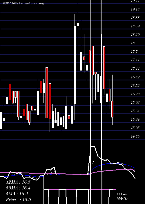Click the 18.29 price axis label
Screen dimensions: 145x204
point(135,35)
